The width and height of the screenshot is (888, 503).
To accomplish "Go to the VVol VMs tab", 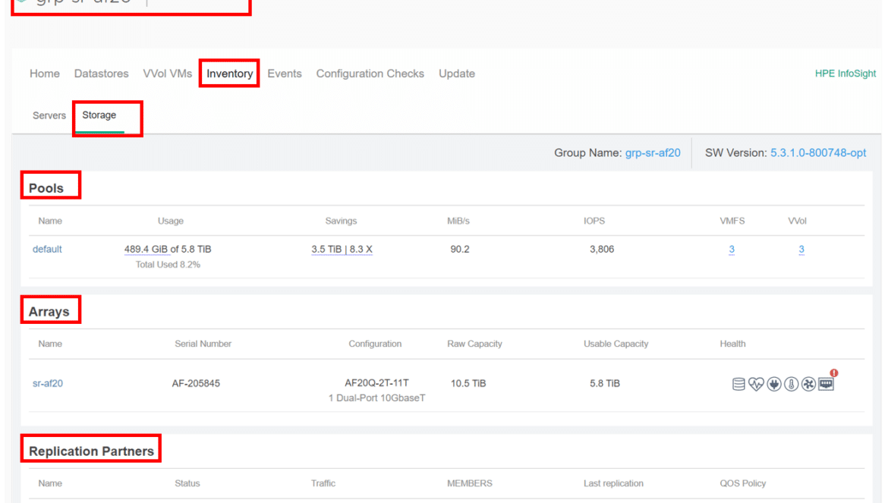I will point(168,74).
